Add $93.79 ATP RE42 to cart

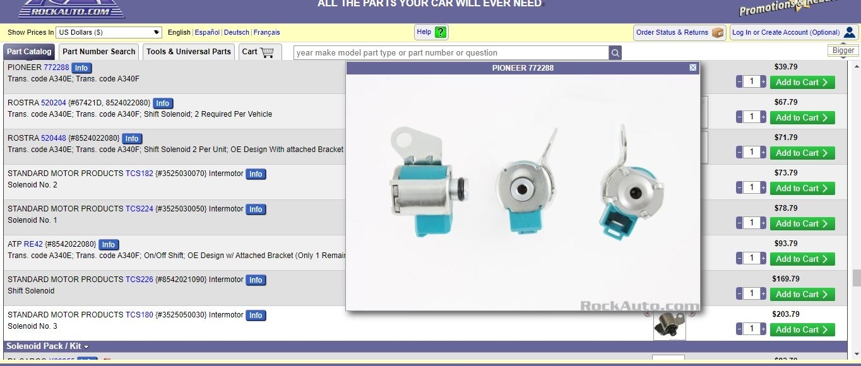point(802,259)
